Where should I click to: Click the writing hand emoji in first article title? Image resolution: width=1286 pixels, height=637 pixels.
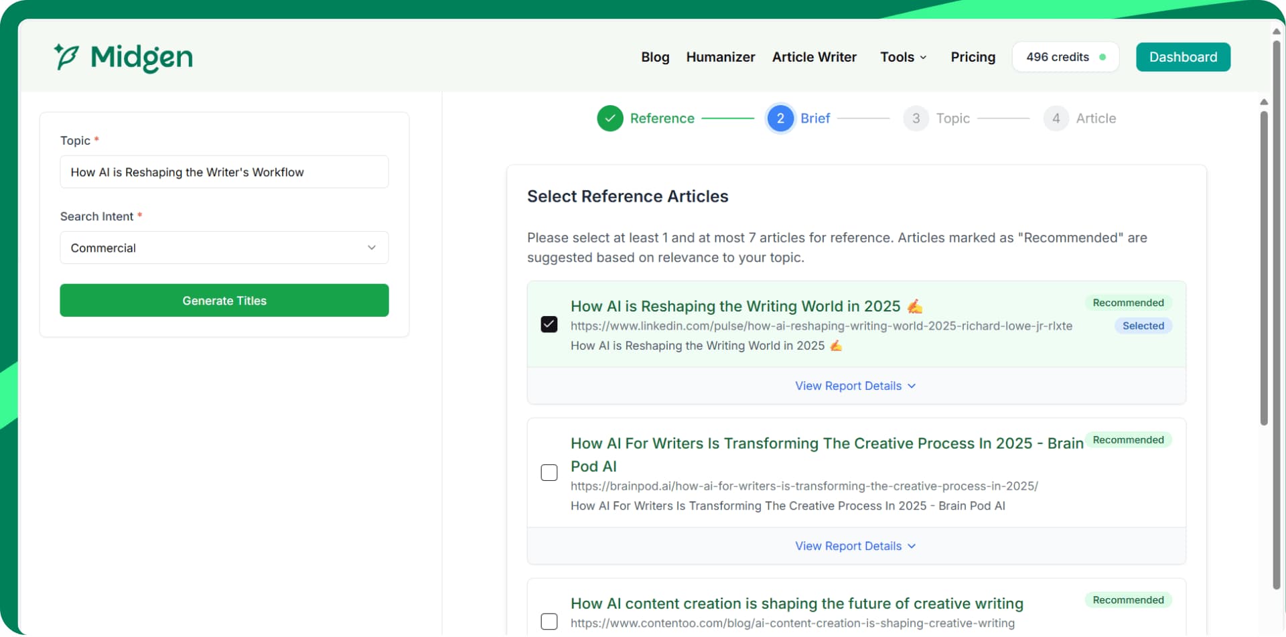[x=914, y=307]
